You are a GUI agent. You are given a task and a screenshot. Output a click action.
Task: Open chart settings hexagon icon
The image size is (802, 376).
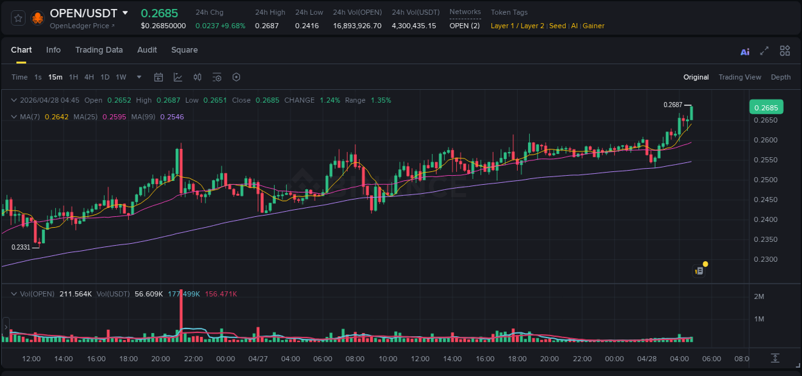click(236, 78)
